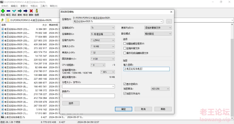The image size is (234, 124).
Task: Open the encryption method AES-256 dropdown
Action: [x=160, y=89]
